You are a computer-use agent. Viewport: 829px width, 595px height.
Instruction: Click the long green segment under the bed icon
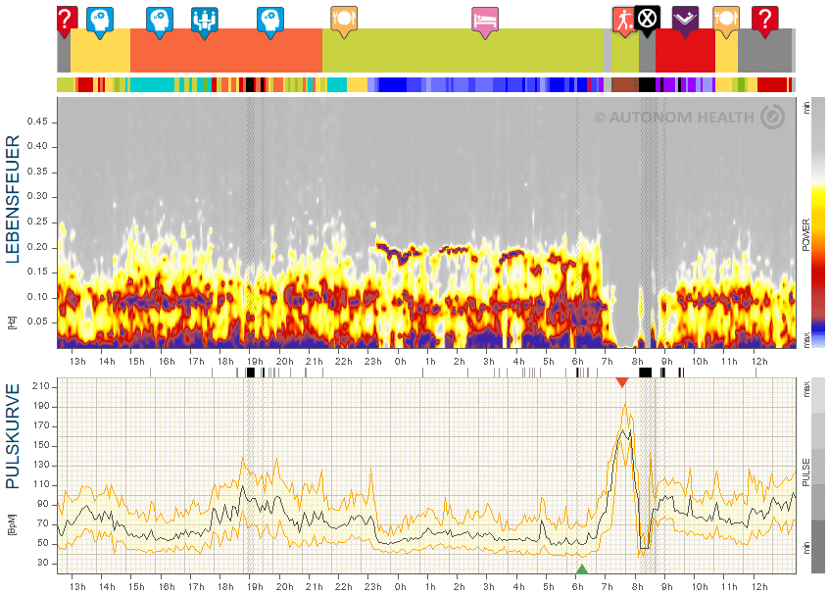[463, 51]
